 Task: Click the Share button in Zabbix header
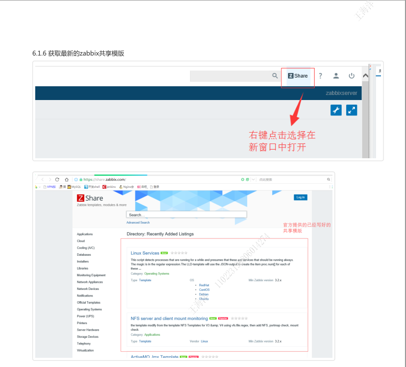click(298, 76)
